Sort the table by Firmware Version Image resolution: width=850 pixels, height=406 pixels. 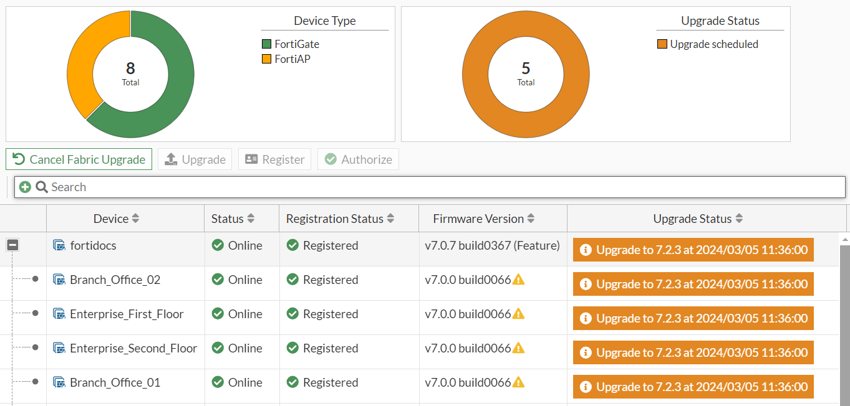coord(531,219)
